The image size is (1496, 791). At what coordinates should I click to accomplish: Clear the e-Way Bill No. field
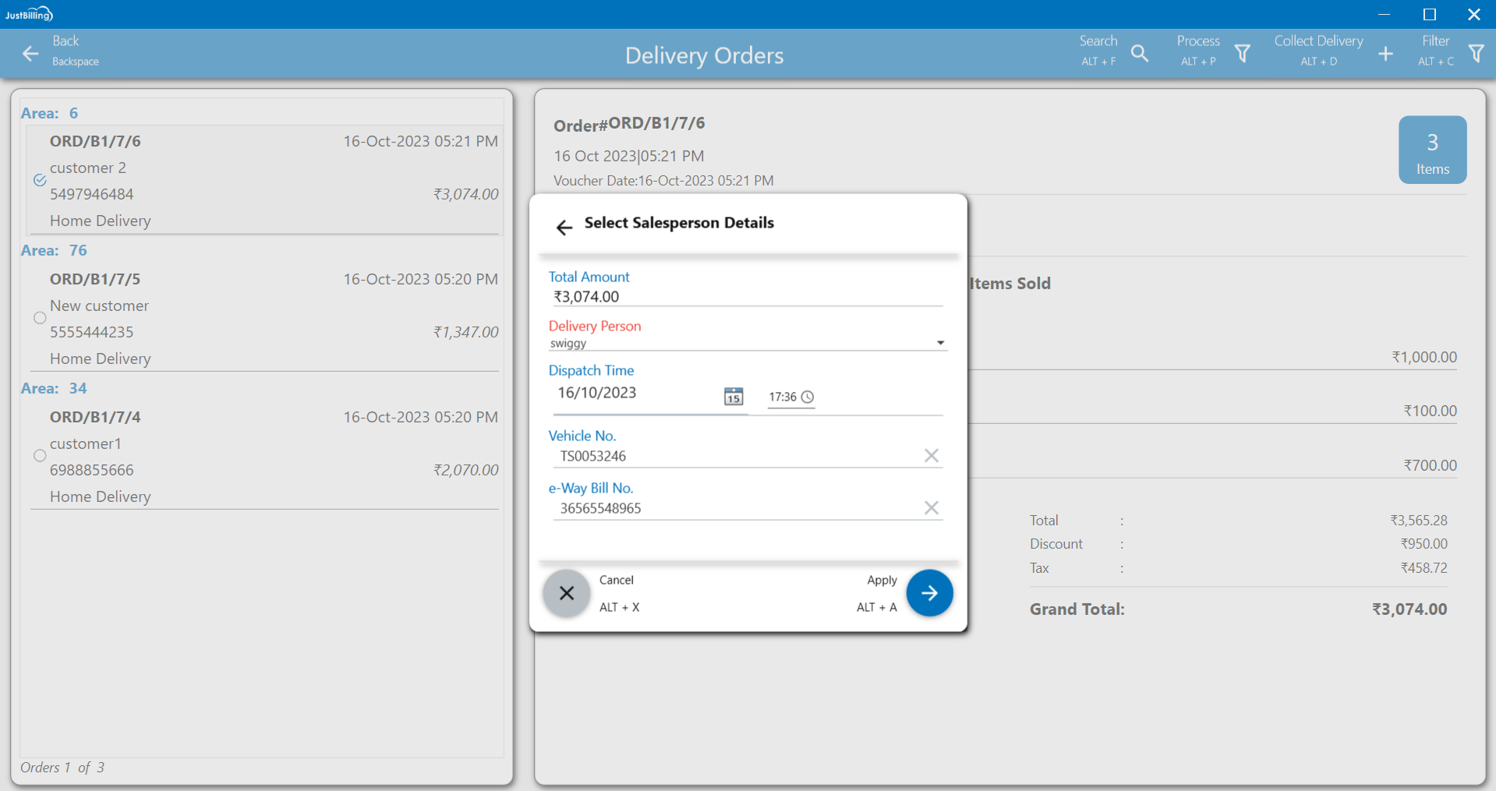[931, 508]
